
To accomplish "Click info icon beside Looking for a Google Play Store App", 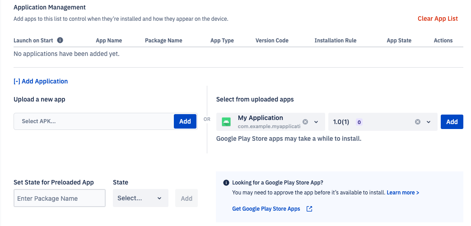I will (x=226, y=183).
